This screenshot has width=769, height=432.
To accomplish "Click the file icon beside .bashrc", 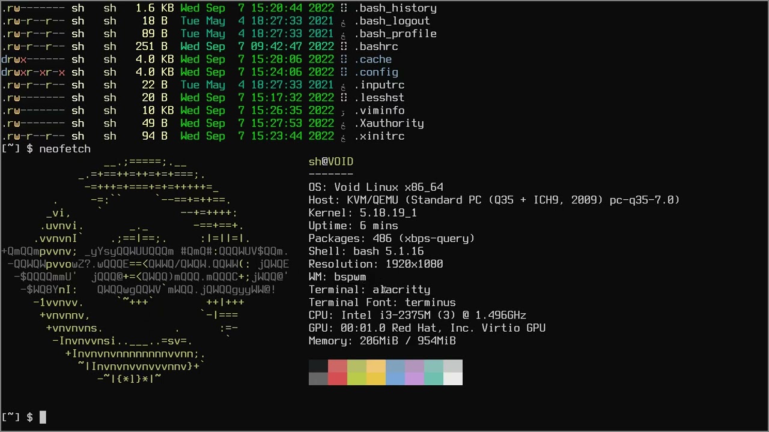I will [x=344, y=47].
